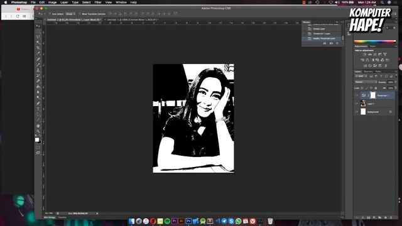Switch to the Styles tab
This screenshot has height=226, width=402.
[372, 46]
